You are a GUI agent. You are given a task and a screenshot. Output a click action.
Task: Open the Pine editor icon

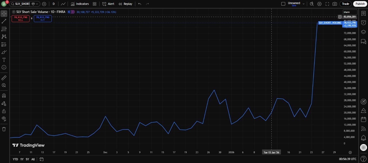coord(363,110)
